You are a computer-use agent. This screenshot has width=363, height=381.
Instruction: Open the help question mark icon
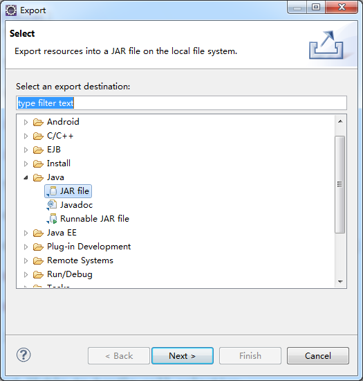(x=24, y=355)
